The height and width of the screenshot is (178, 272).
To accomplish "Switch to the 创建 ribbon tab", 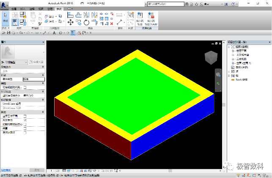I will pyautogui.click(x=14, y=9).
